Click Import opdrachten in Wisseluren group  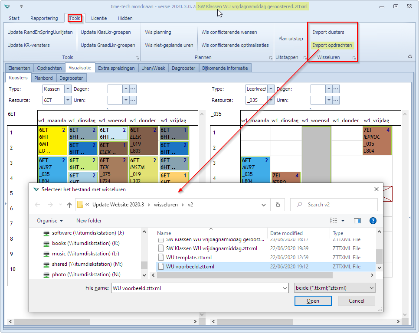(332, 45)
